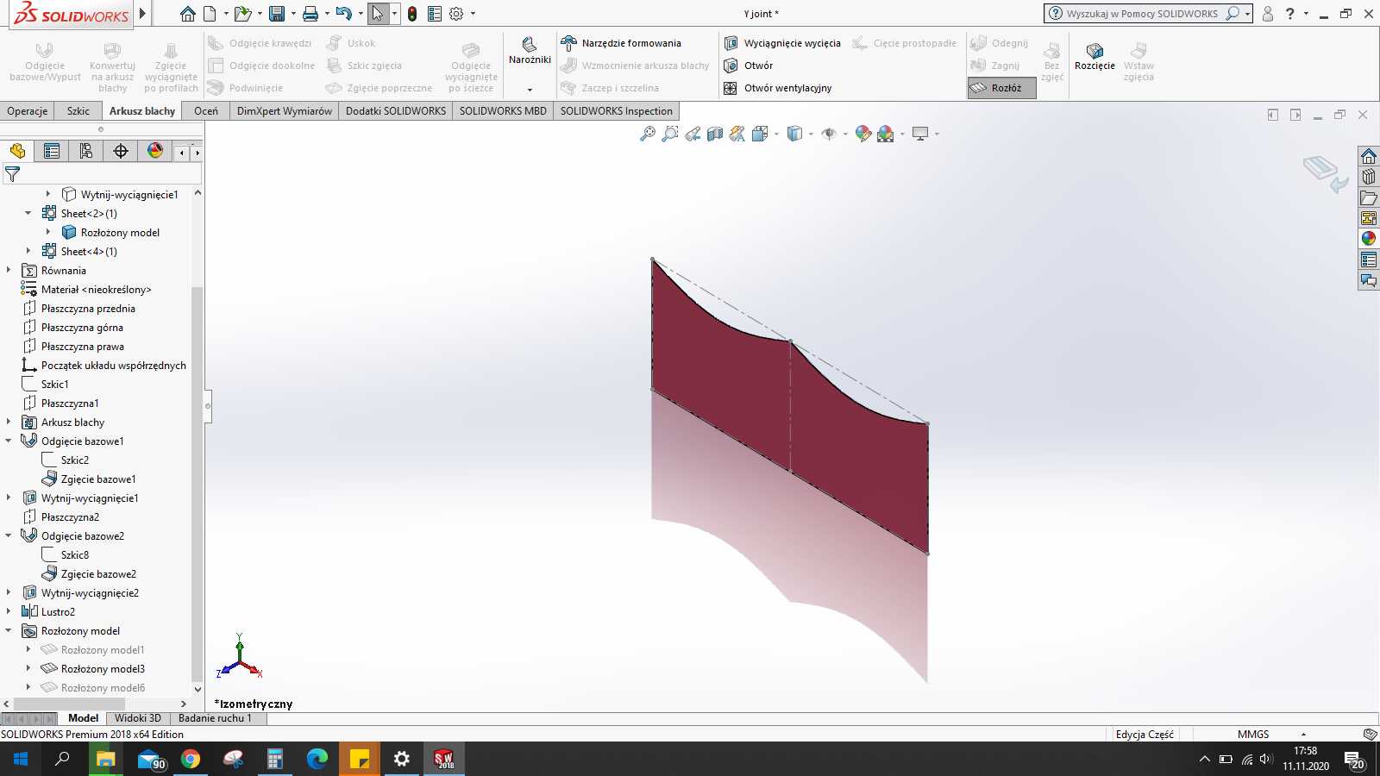
Task: Open the Narzędzie formowania tool
Action: (x=621, y=43)
